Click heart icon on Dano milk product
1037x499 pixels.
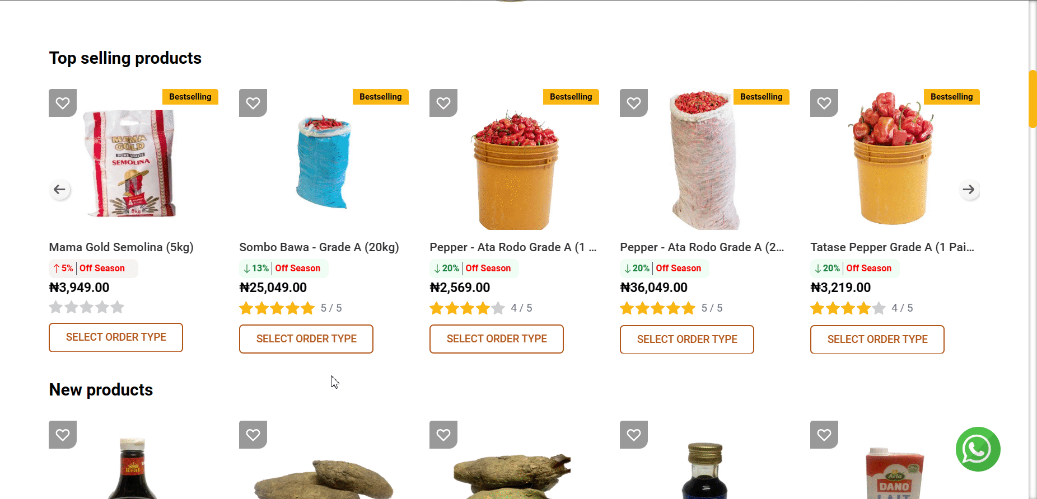click(824, 435)
